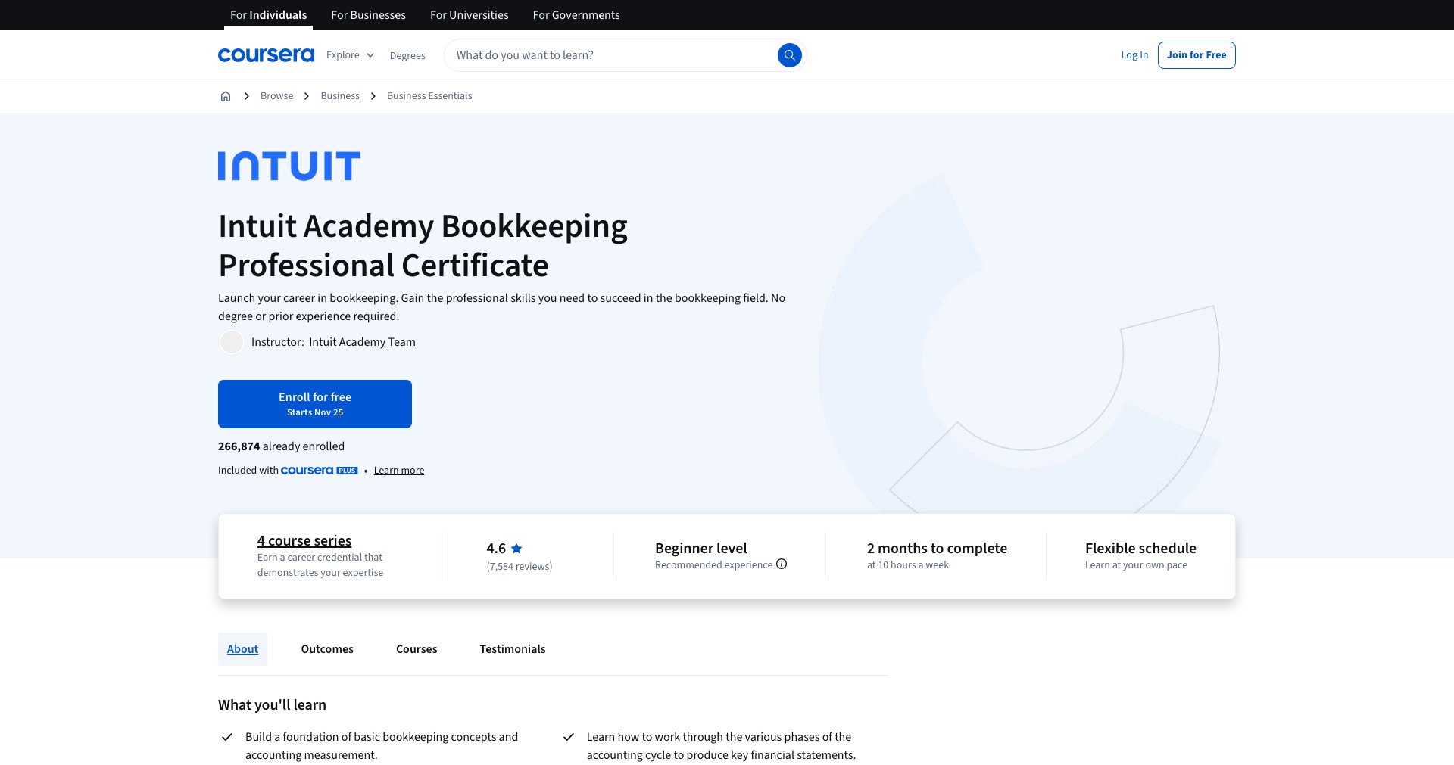The width and height of the screenshot is (1454, 765).
Task: Click the 'Beginner level' heading
Action: [x=700, y=549]
